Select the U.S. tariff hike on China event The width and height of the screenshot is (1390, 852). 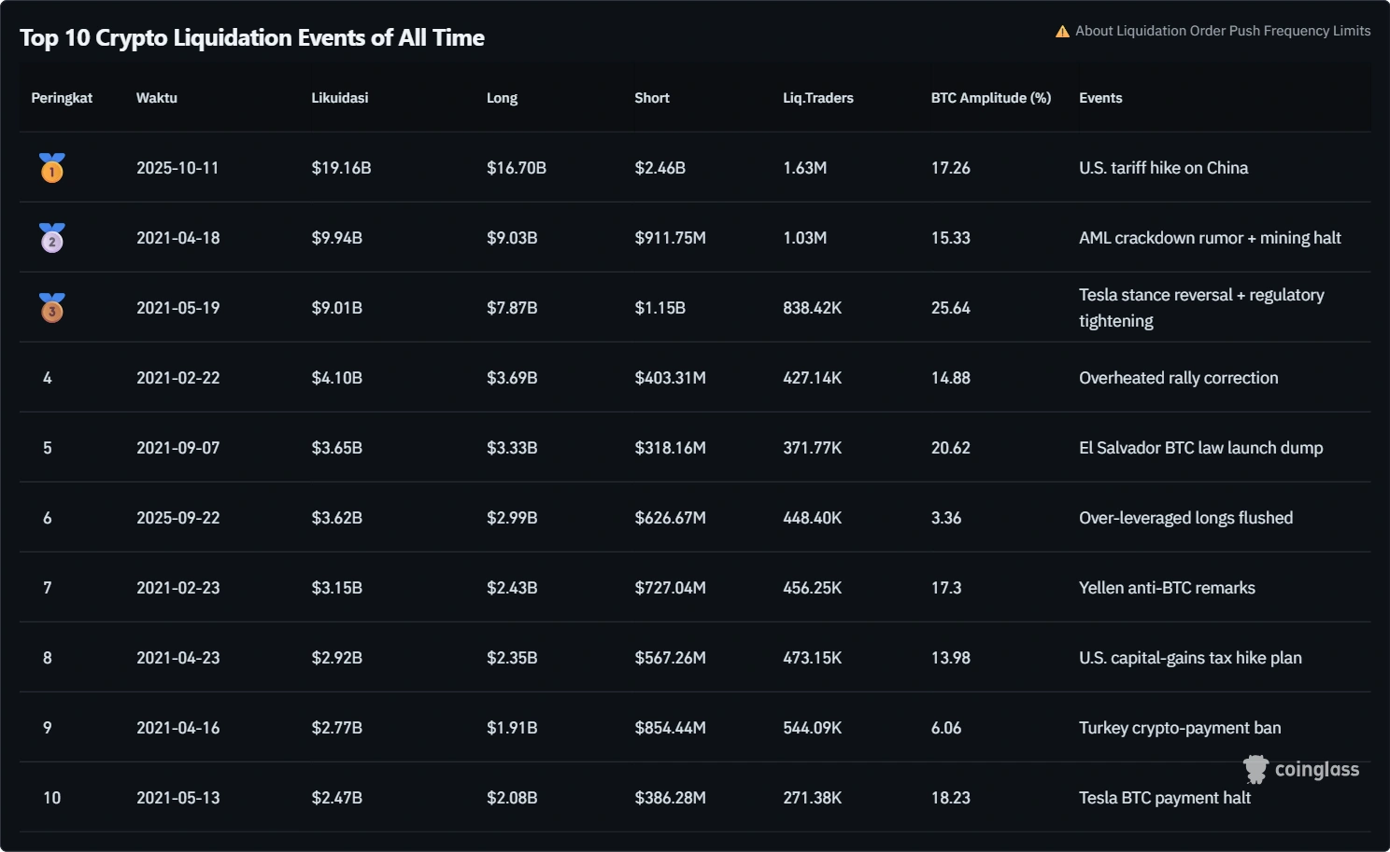tap(1163, 168)
